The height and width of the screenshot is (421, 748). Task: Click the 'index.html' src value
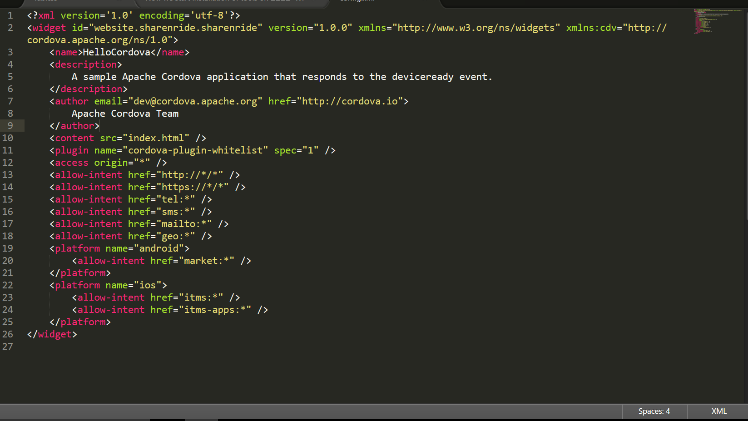156,138
